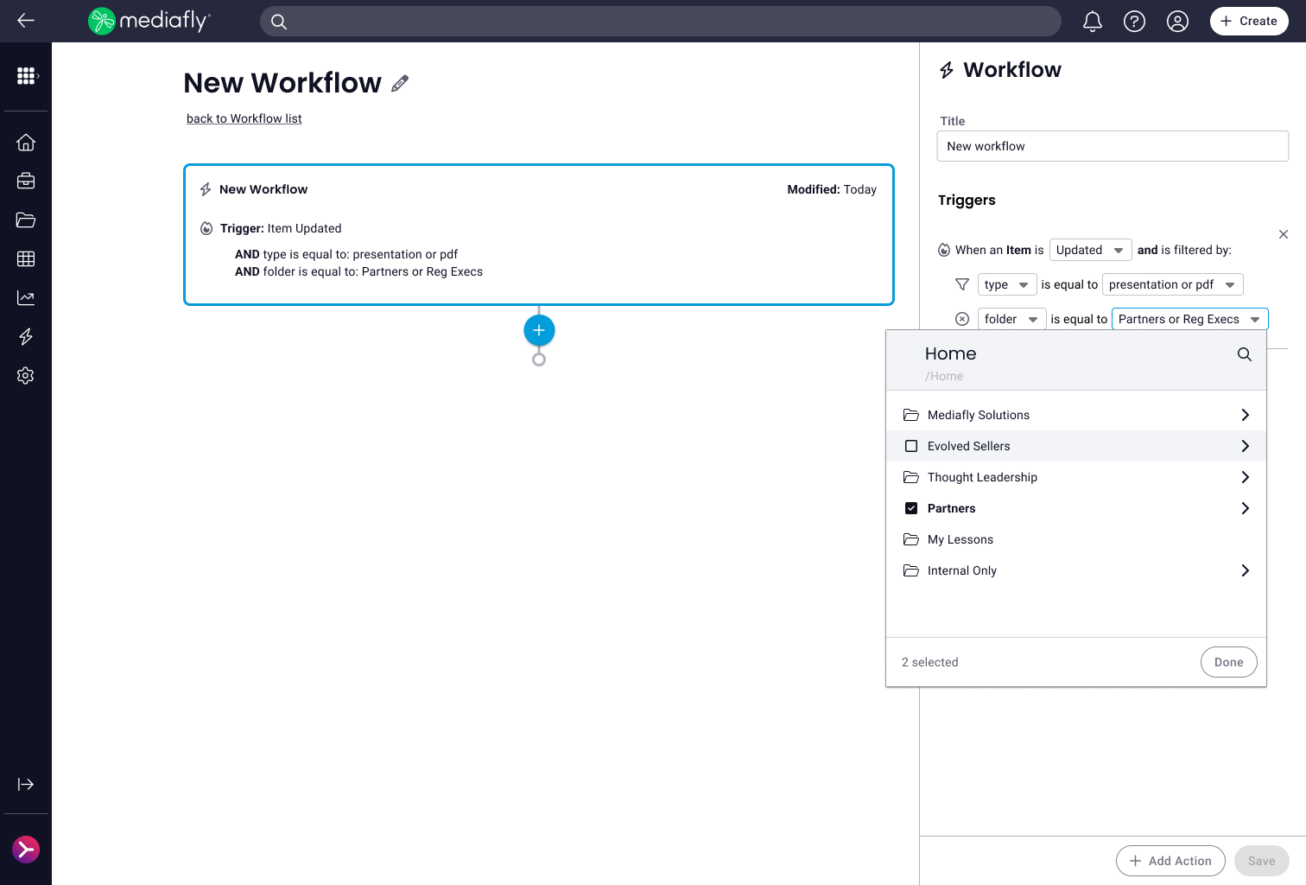Open the folder icon in sidebar
The width and height of the screenshot is (1306, 885).
pyautogui.click(x=26, y=220)
